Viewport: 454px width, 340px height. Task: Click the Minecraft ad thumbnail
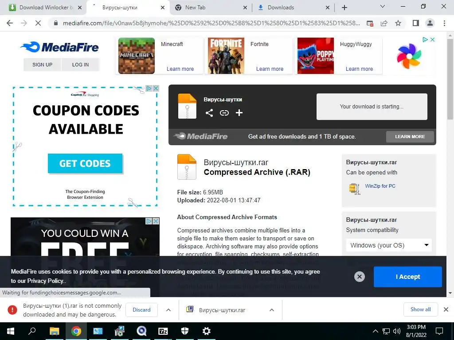point(137,56)
